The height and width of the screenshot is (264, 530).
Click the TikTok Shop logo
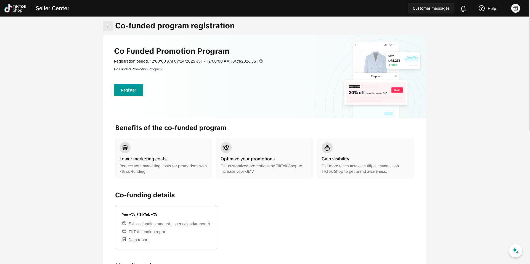(15, 8)
